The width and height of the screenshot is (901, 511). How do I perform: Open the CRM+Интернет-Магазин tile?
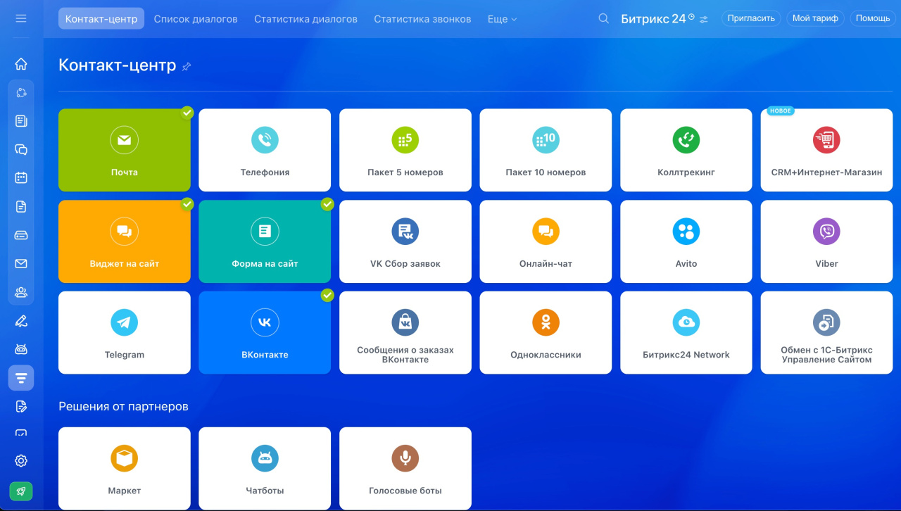point(826,150)
